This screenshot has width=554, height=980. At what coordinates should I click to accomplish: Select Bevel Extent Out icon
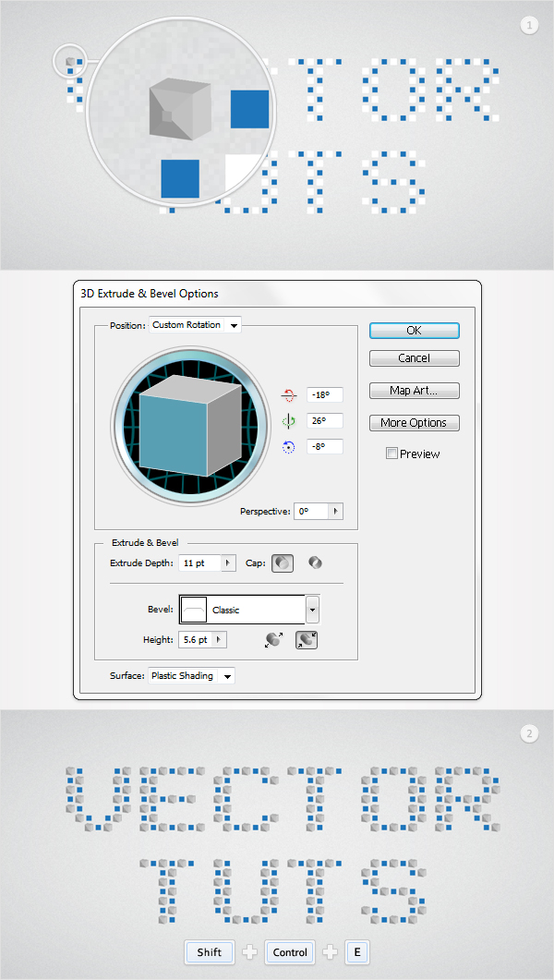(273, 639)
